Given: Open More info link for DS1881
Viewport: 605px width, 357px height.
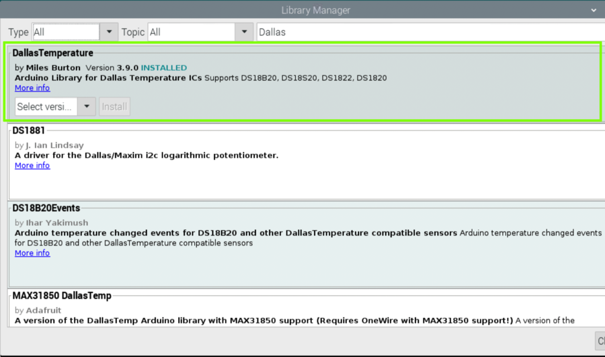Looking at the screenshot, I should tap(32, 165).
